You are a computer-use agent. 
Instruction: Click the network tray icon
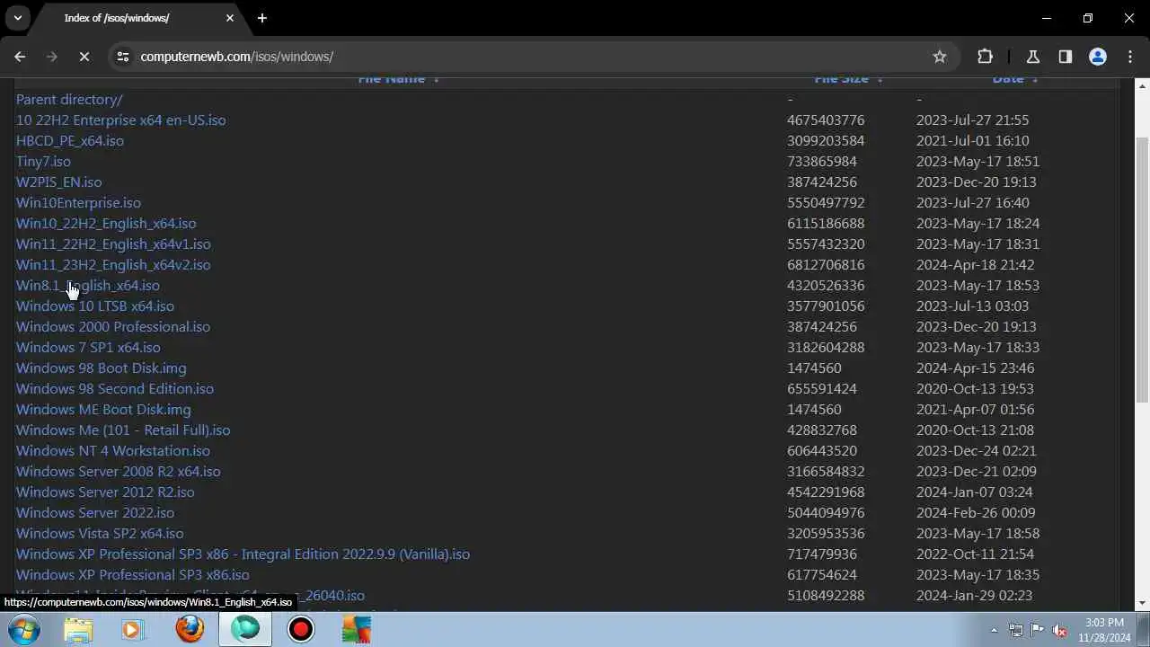coord(1016,630)
